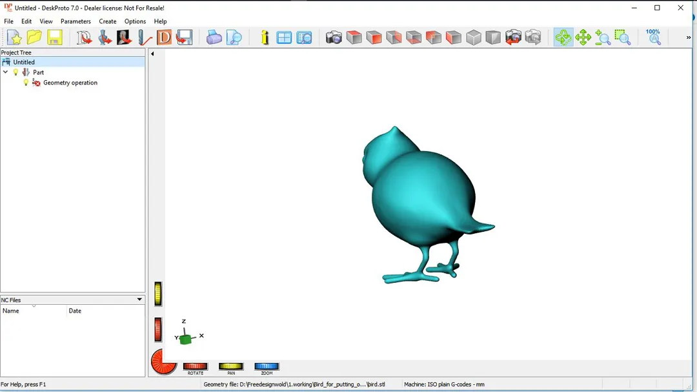The image size is (697, 392).
Task: Expand the toolbar overflow chevron
Action: pos(688,37)
